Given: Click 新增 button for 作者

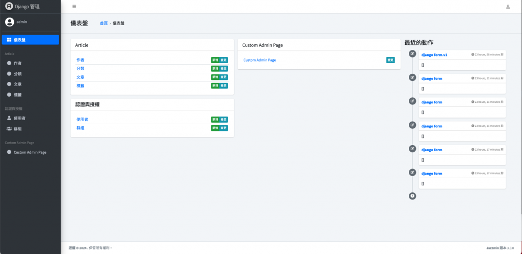Looking at the screenshot, I should pyautogui.click(x=216, y=60).
